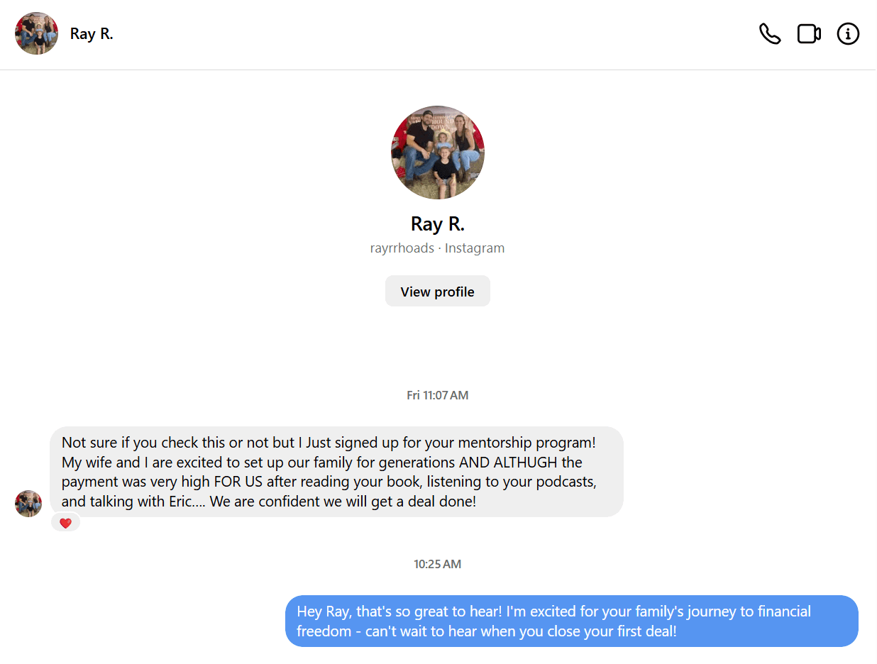This screenshot has width=877, height=664.
Task: Open the conversation information panel
Action: pos(848,34)
